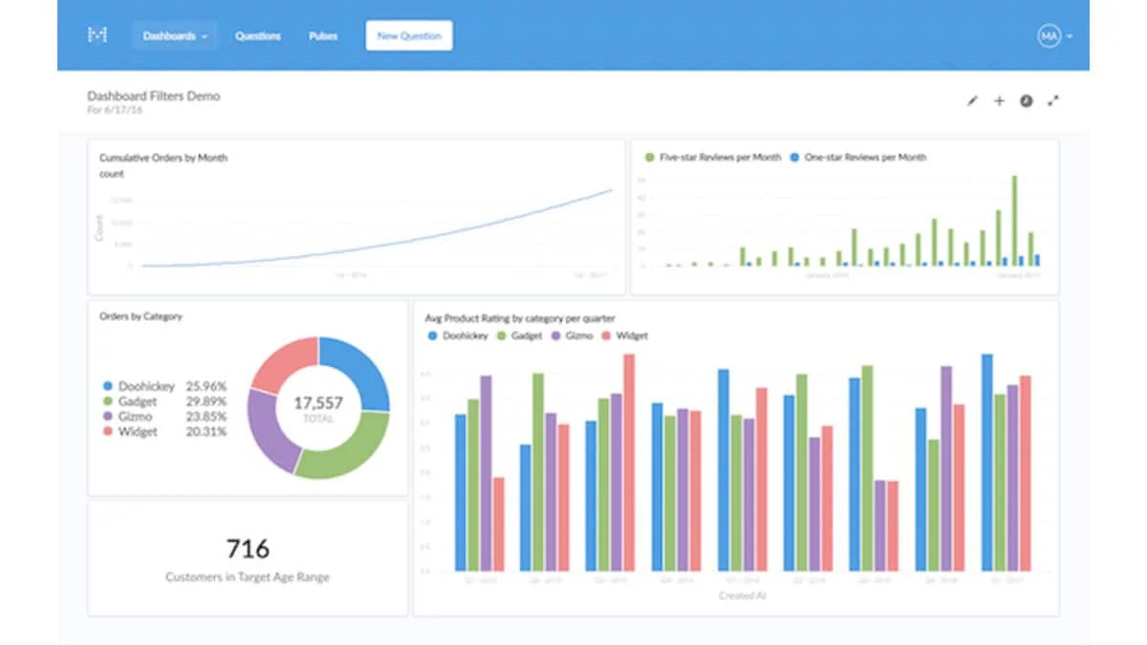Open the One-star Reviews per Month label
This screenshot has width=1147, height=645.
point(865,158)
